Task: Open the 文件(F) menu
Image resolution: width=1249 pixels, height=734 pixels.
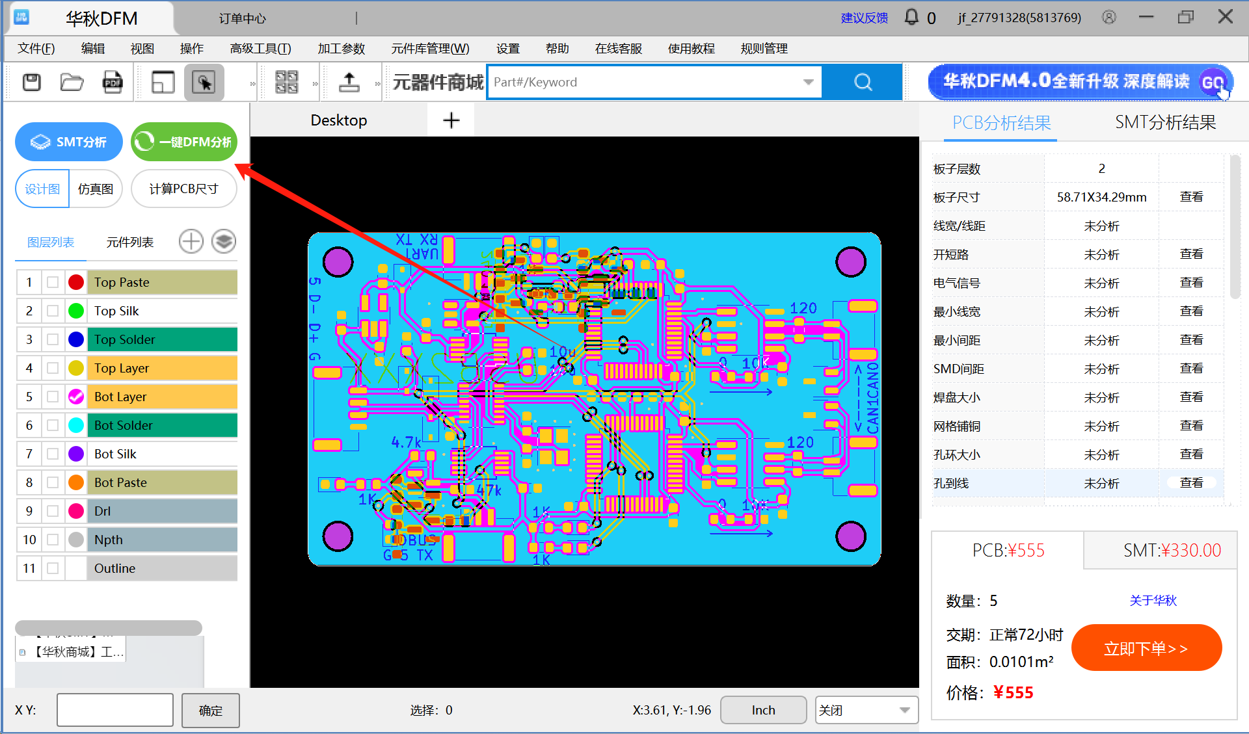Action: (x=36, y=49)
